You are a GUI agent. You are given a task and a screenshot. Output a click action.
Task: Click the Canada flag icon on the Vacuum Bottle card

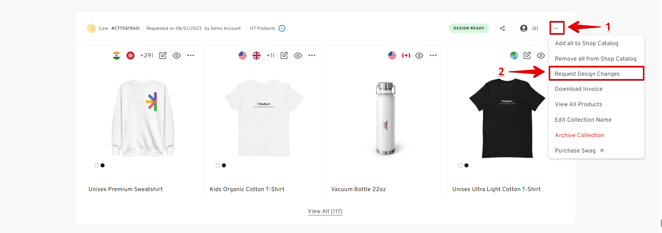[406, 55]
